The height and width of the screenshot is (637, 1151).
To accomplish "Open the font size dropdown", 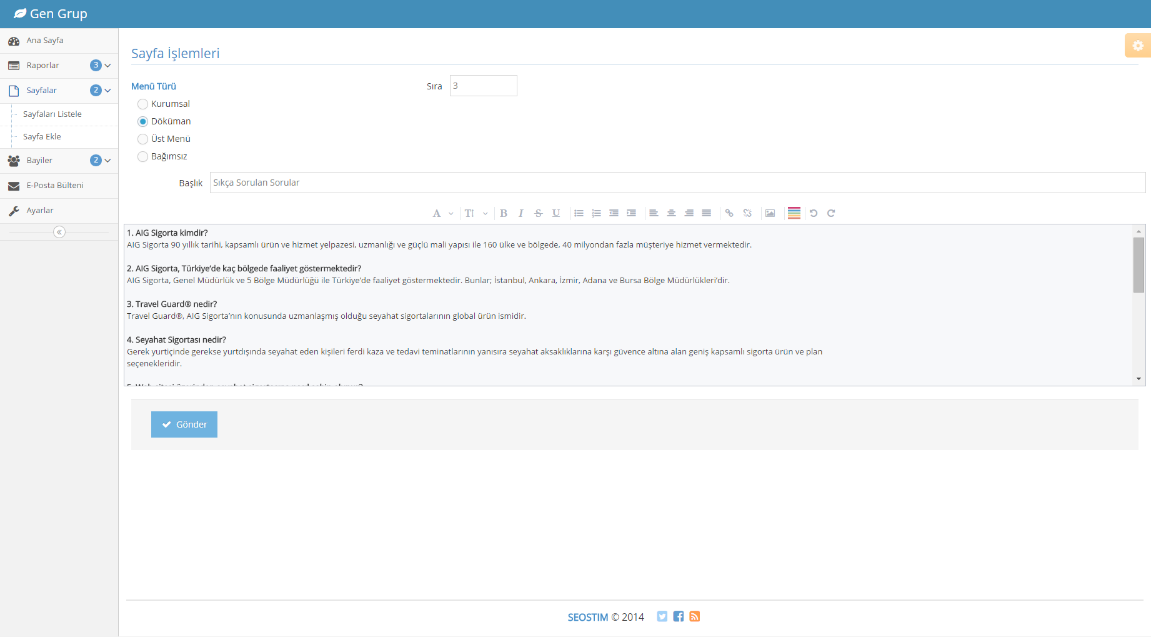I will pos(476,213).
